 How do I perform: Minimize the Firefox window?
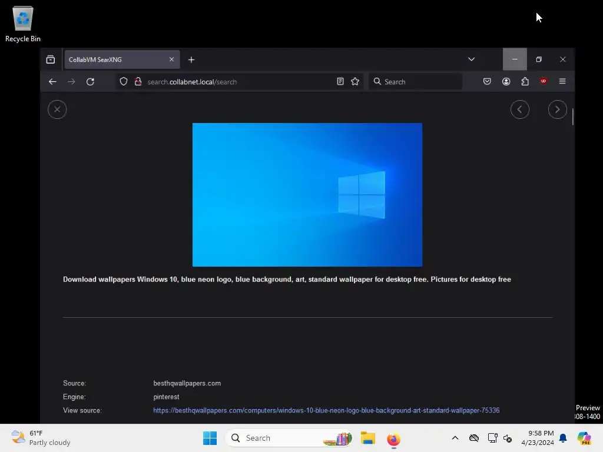(515, 59)
